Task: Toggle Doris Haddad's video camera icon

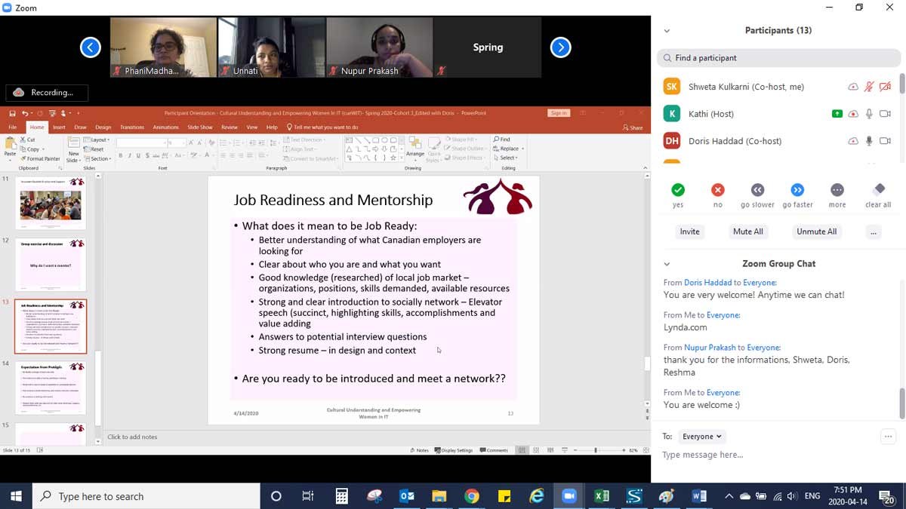Action: (x=885, y=141)
